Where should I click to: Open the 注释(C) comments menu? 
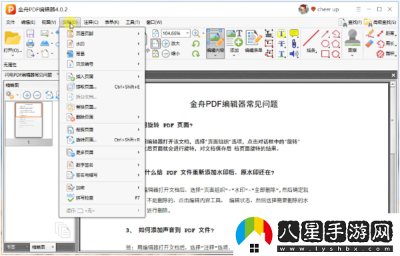[91, 22]
